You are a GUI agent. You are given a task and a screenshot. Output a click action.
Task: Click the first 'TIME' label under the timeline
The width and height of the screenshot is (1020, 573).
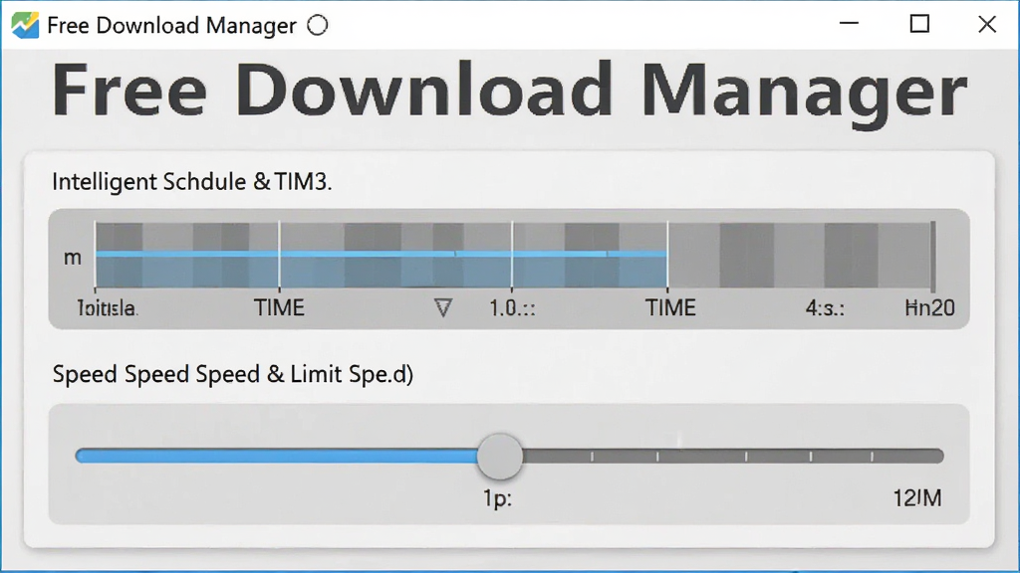(279, 308)
